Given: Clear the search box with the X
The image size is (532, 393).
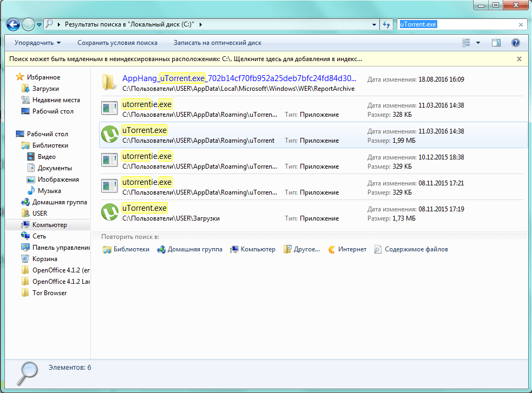Looking at the screenshot, I should [521, 24].
